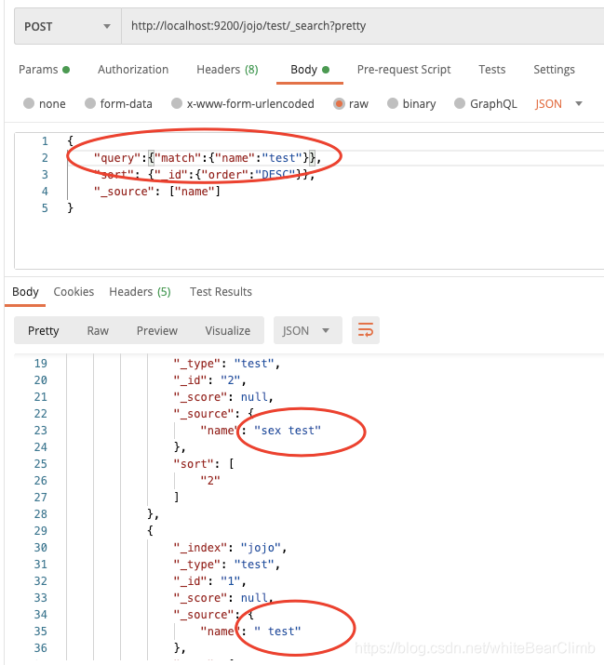The height and width of the screenshot is (665, 604).
Task: Open the POST method dropdown
Action: [x=68, y=26]
